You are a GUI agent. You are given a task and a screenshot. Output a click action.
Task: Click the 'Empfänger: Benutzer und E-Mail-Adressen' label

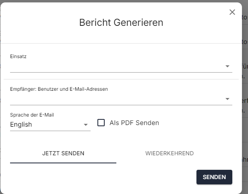[59, 89]
